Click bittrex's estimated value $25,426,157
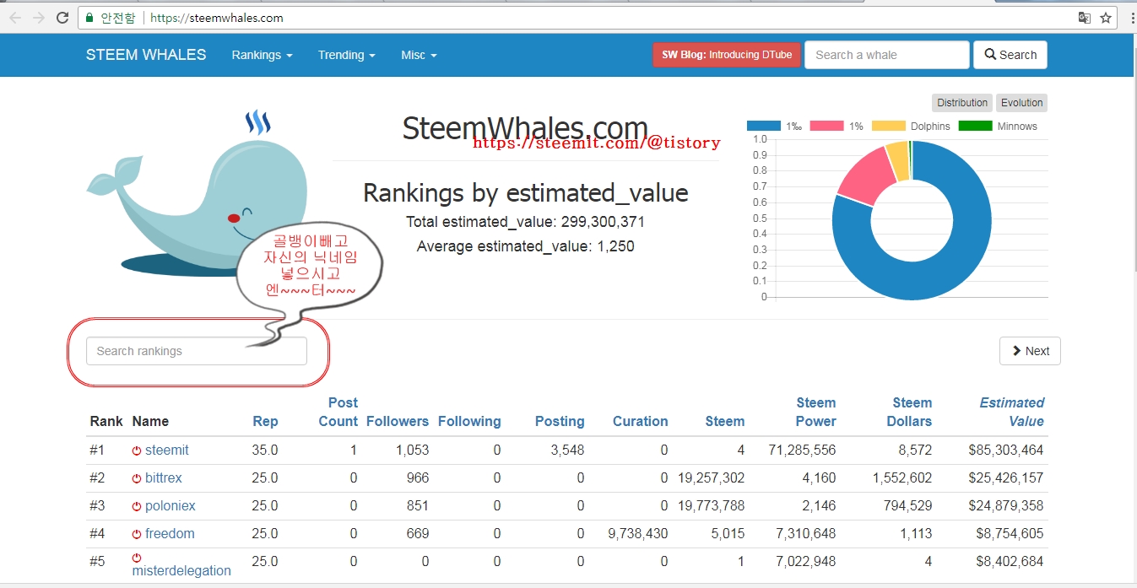Viewport: 1137px width, 588px height. 1006,478
